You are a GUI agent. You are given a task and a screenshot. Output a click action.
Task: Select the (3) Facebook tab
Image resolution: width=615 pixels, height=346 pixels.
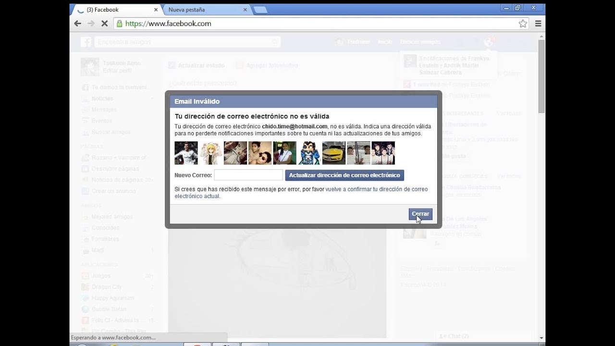[117, 10]
